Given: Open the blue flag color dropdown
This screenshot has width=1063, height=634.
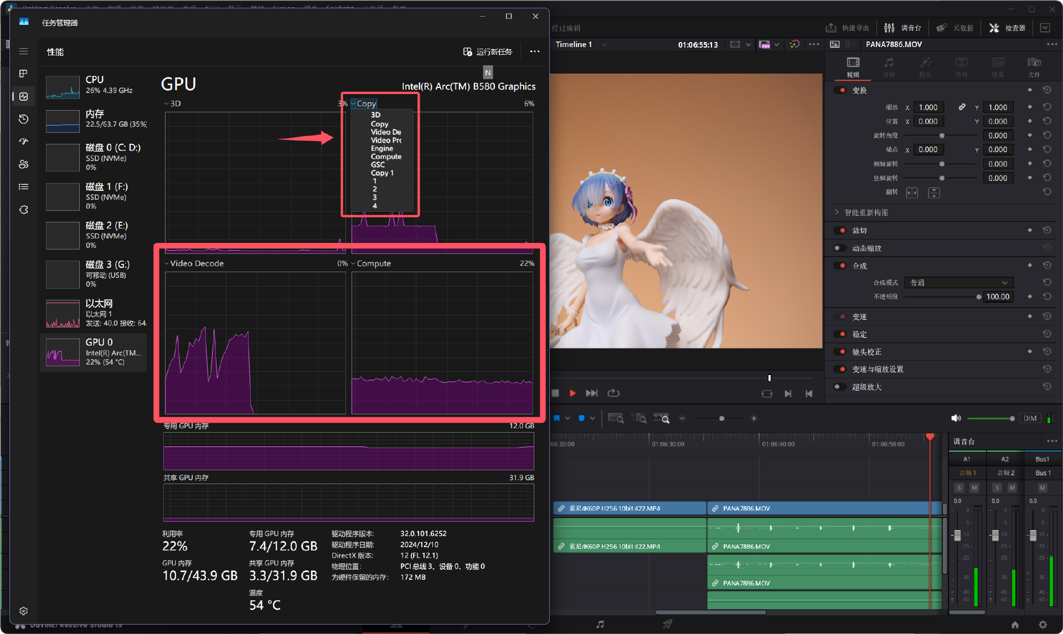Looking at the screenshot, I should (567, 419).
